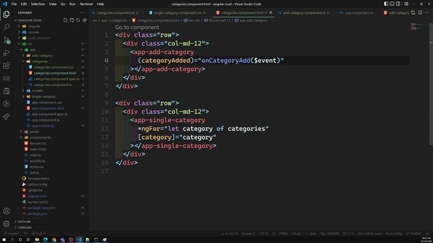
Task: Toggle the bottom panel
Action: tap(392, 4)
